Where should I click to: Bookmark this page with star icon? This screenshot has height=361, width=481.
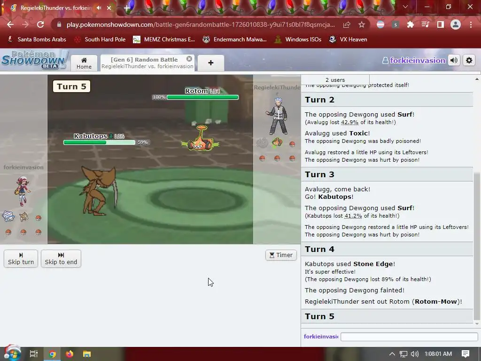(362, 24)
